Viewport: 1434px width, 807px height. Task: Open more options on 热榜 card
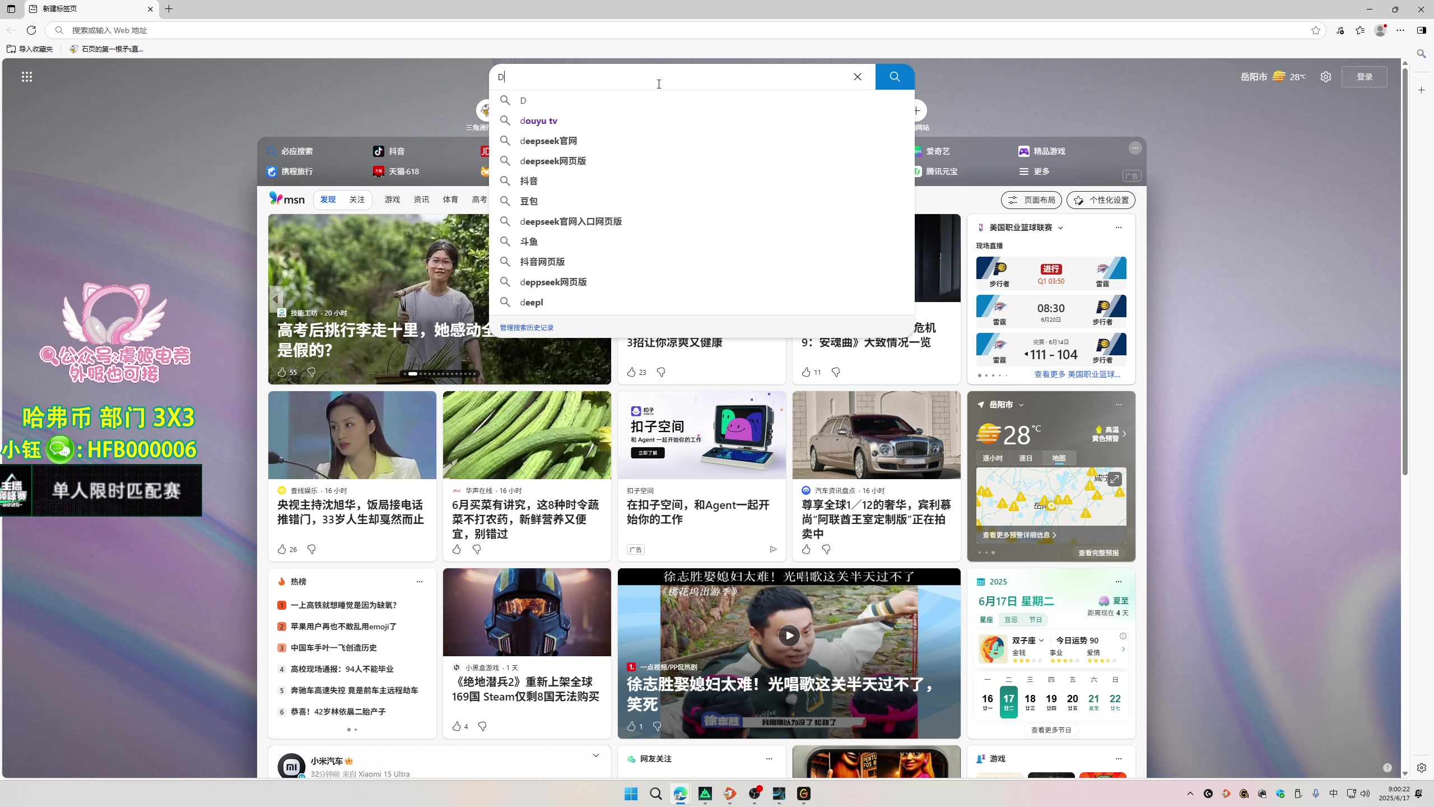(x=420, y=582)
